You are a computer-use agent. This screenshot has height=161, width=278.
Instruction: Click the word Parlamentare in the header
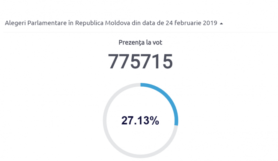tap(47, 23)
